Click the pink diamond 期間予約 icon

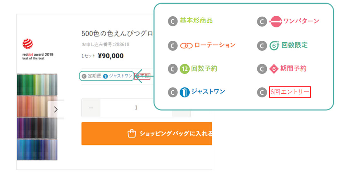(274, 69)
